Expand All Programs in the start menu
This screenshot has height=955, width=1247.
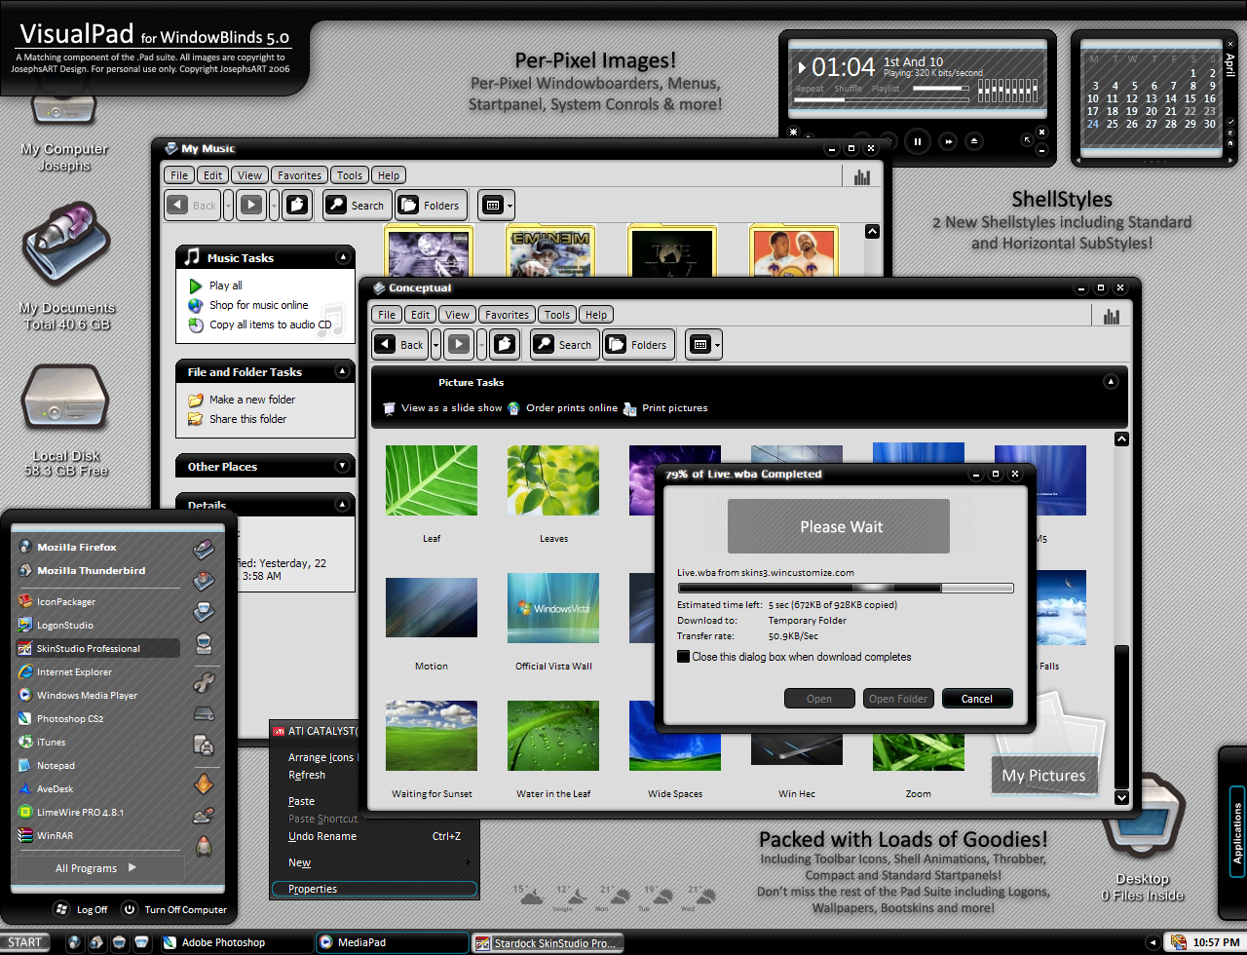(97, 867)
